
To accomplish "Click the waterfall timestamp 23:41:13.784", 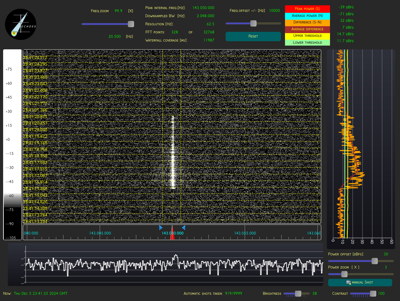I will [35, 215].
